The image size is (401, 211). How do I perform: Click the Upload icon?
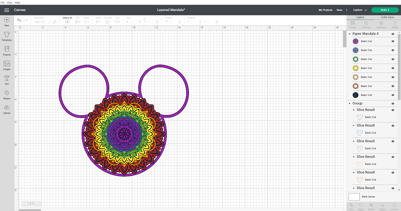(x=7, y=107)
